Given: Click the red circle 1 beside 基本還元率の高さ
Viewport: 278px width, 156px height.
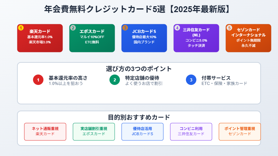Looking at the screenshot, I should [x=38, y=80].
